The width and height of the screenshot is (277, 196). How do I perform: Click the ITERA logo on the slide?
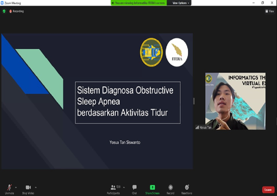pyautogui.click(x=177, y=52)
